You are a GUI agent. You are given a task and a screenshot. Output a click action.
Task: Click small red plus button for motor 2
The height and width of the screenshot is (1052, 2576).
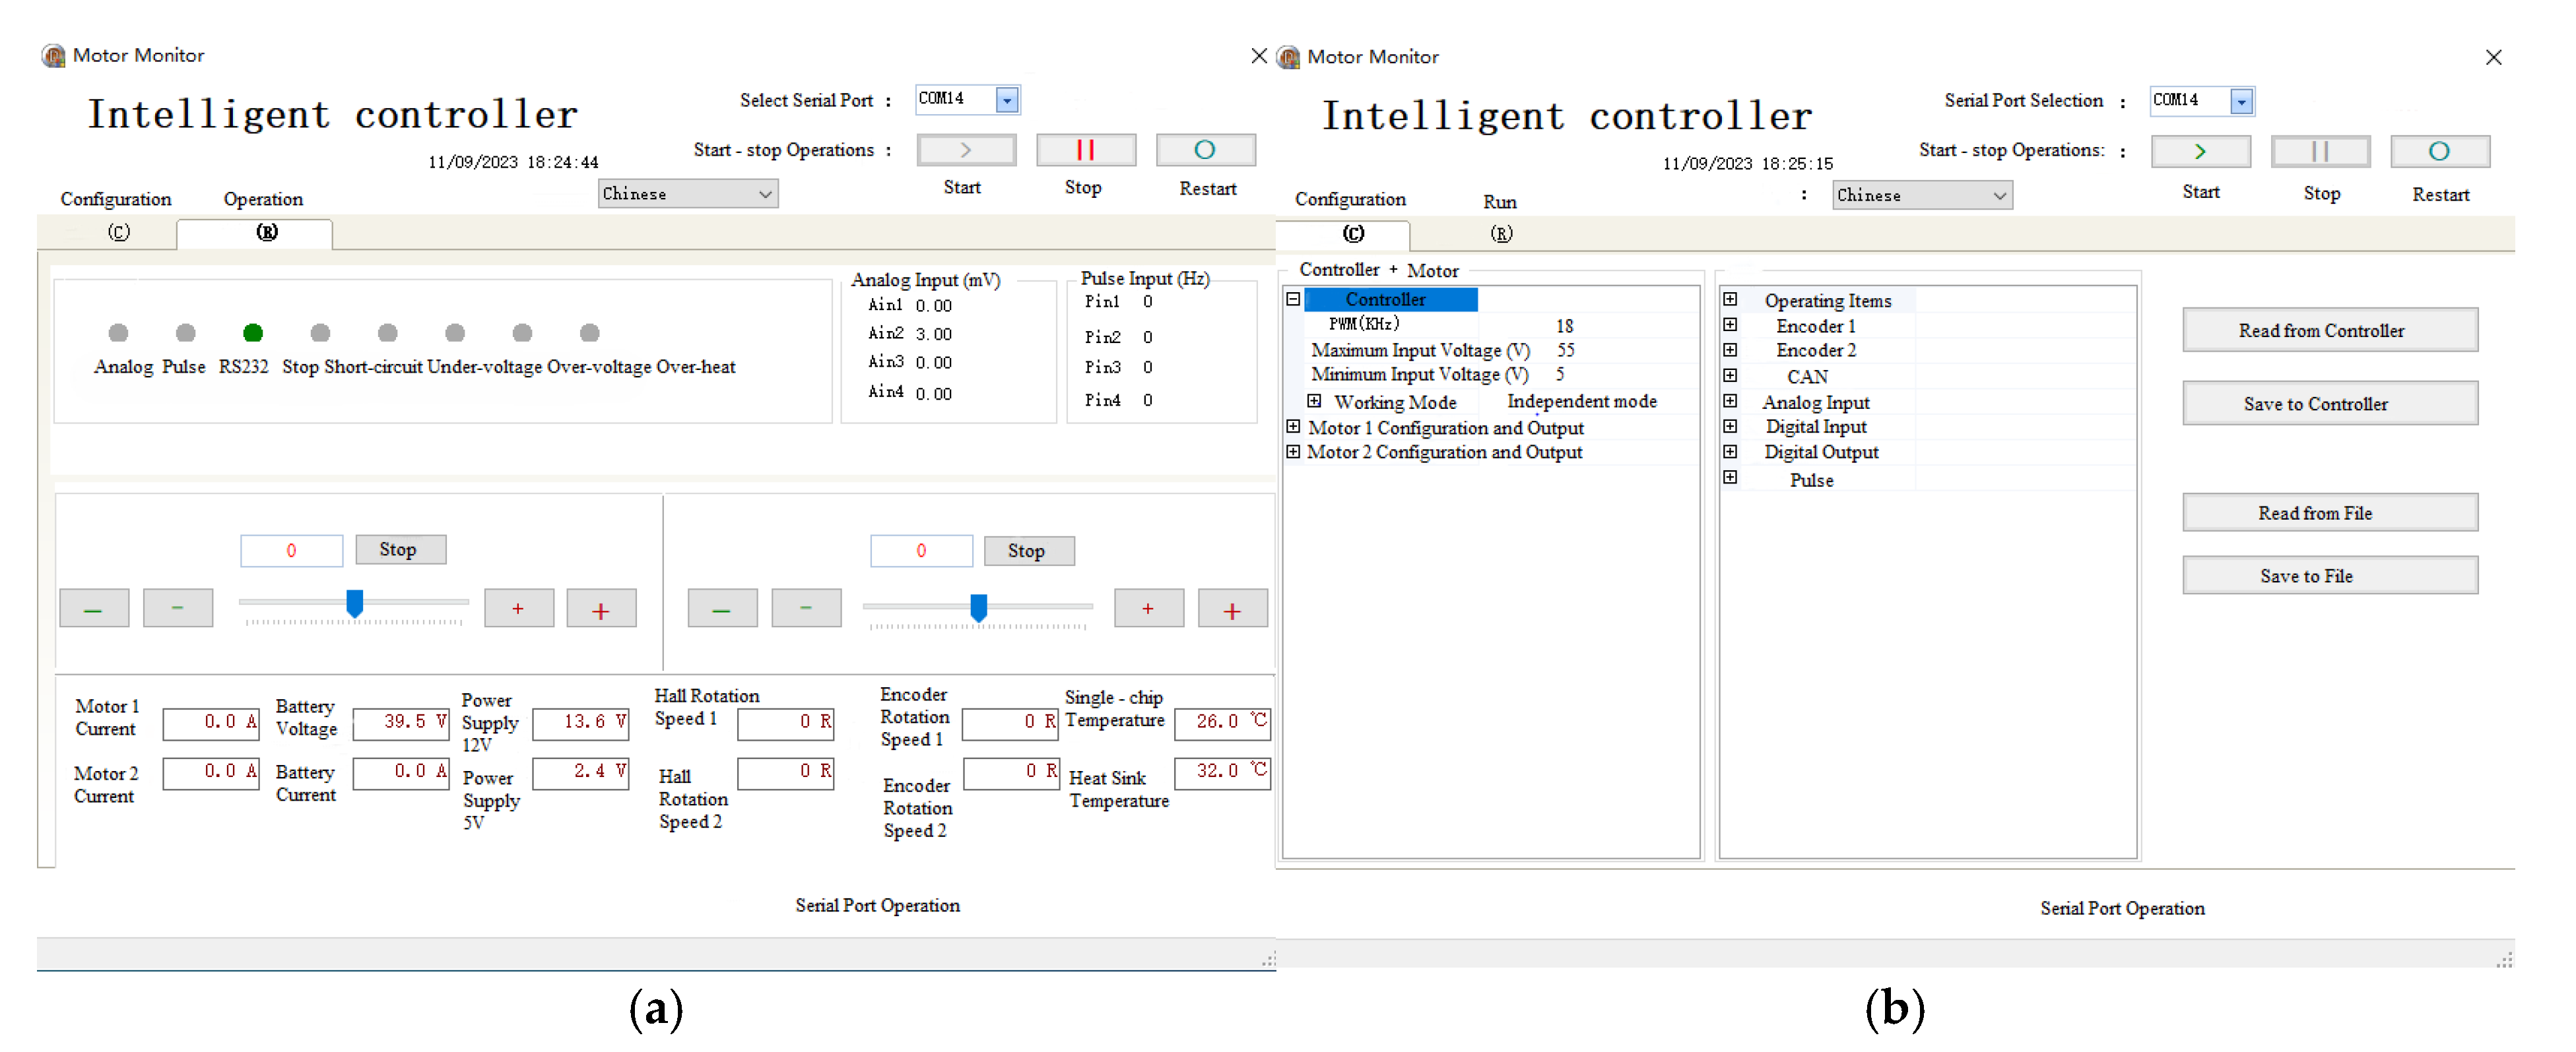pos(1148,608)
